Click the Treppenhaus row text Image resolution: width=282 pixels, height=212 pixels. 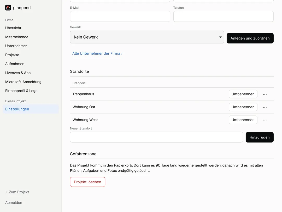click(83, 94)
